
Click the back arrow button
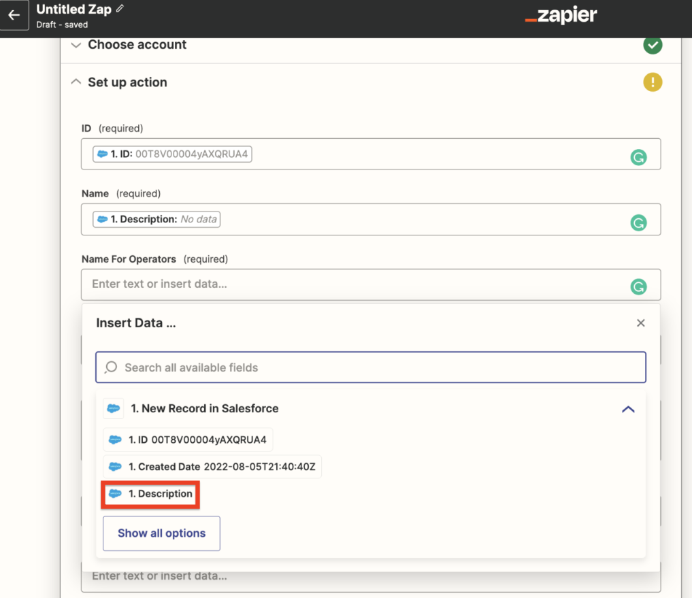[14, 15]
